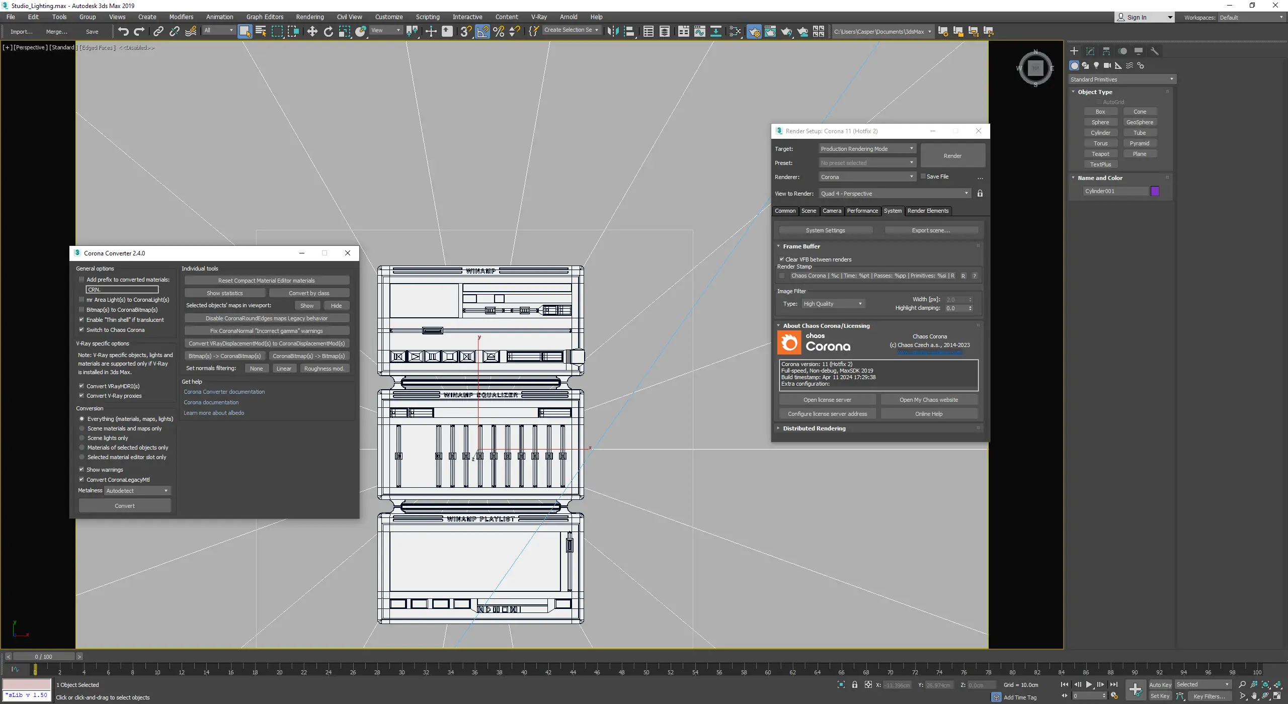Open Corona Converter documentation link

(224, 392)
